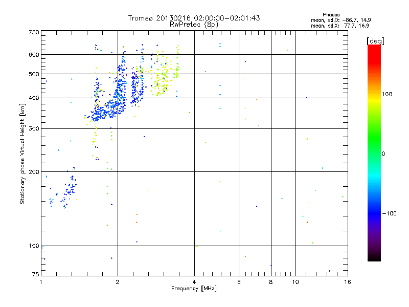Screen dimensions: 409x307
Task: Click the '400' y-axis tick label
Action: coord(34,98)
